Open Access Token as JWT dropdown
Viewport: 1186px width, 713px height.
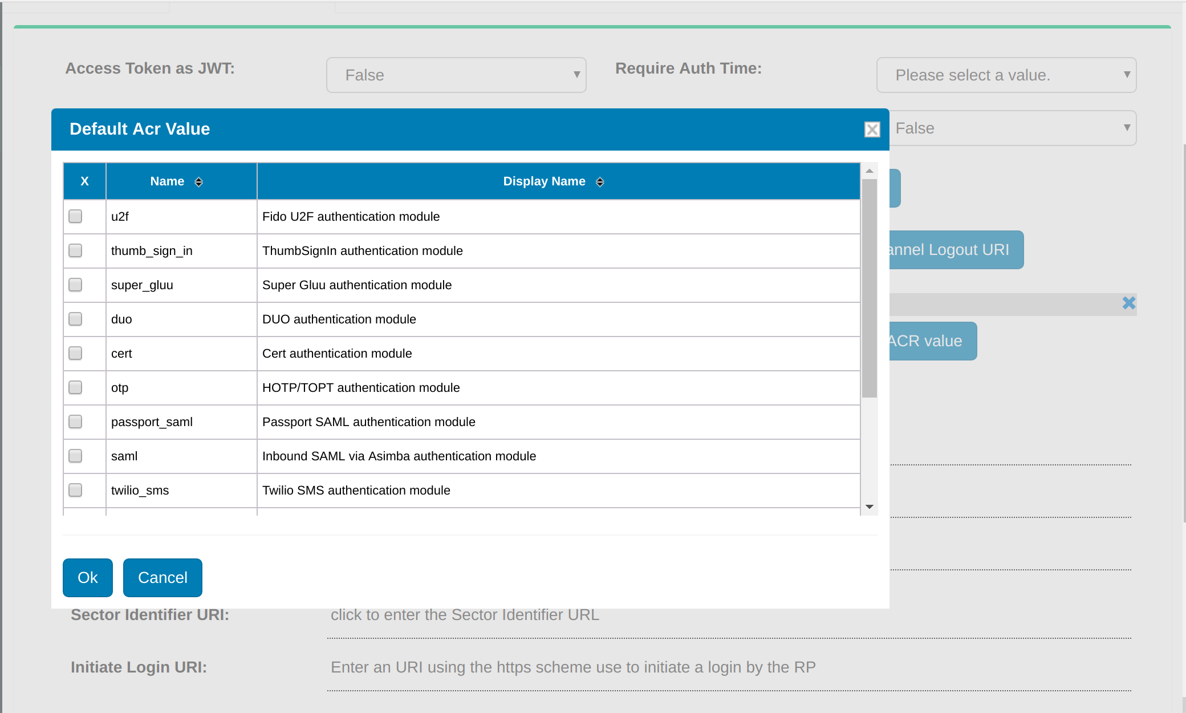click(456, 75)
